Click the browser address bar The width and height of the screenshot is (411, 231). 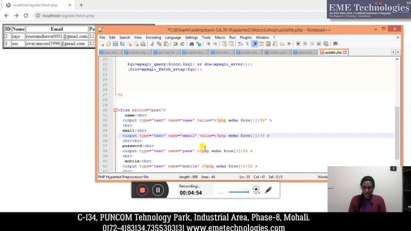[180, 15]
